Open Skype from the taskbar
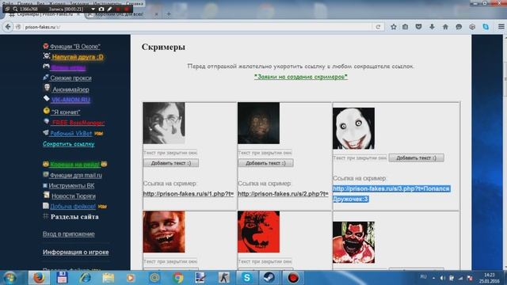507x285 pixels. [246, 278]
